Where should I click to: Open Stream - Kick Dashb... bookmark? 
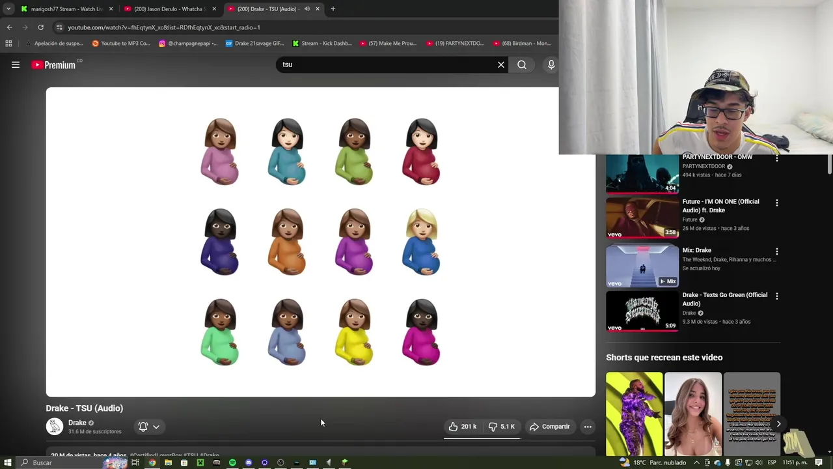(322, 44)
